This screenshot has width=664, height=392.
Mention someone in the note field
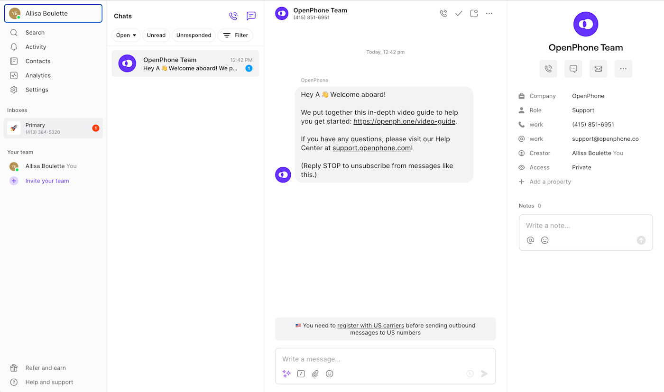tap(530, 240)
